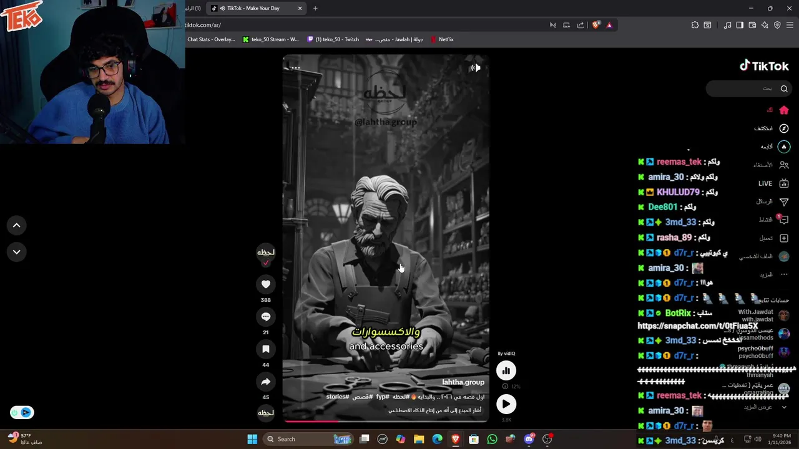Click the search magnifier icon
This screenshot has height=449, width=799.
[x=784, y=89]
